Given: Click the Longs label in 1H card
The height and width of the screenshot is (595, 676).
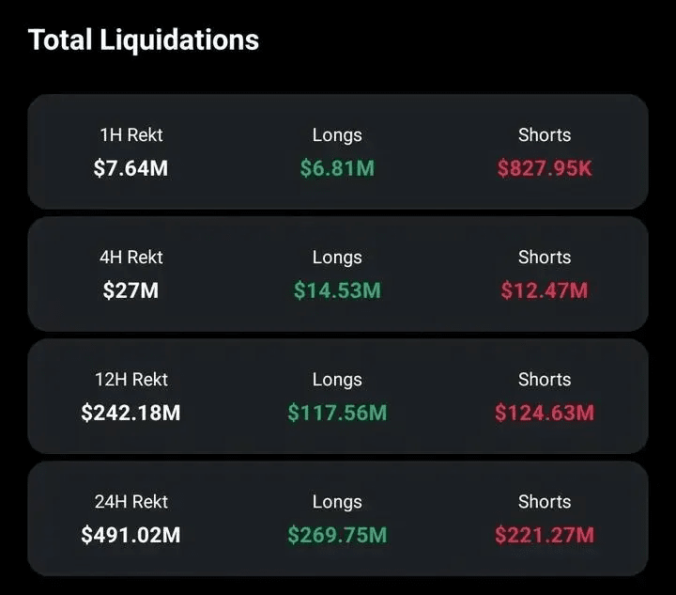Looking at the screenshot, I should (337, 135).
